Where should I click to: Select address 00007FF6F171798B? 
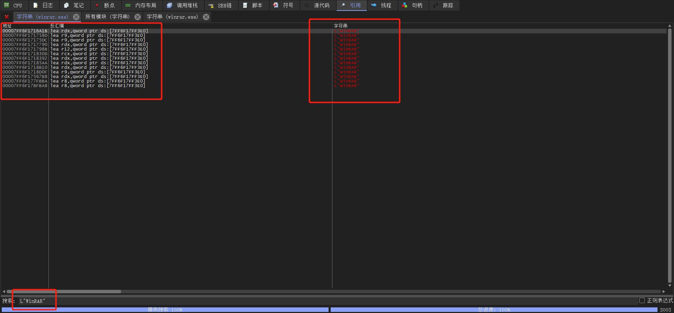coord(25,49)
